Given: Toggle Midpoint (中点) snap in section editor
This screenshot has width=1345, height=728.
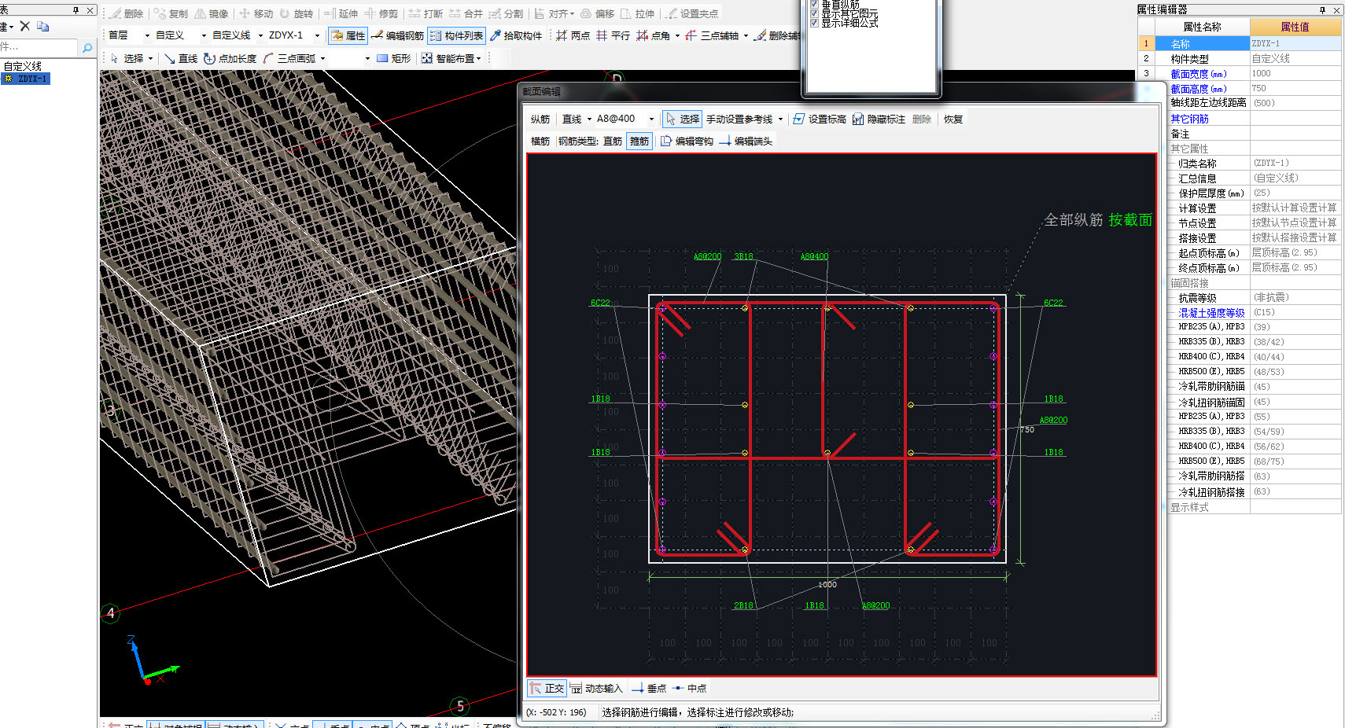Looking at the screenshot, I should click(689, 688).
